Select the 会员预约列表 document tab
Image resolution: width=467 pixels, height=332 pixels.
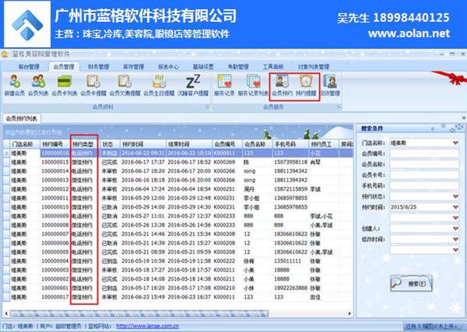(22, 119)
